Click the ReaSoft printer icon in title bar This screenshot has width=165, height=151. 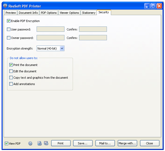tap(5, 6)
